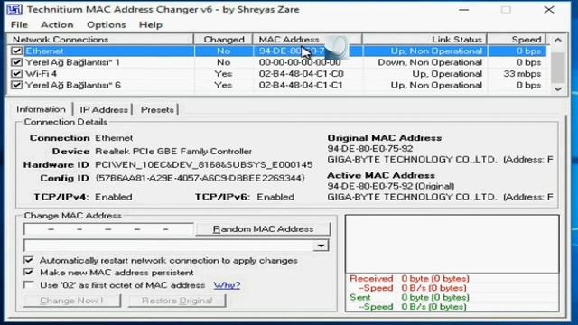
Task: Open the MAC vendor dropdown list
Action: tap(321, 246)
